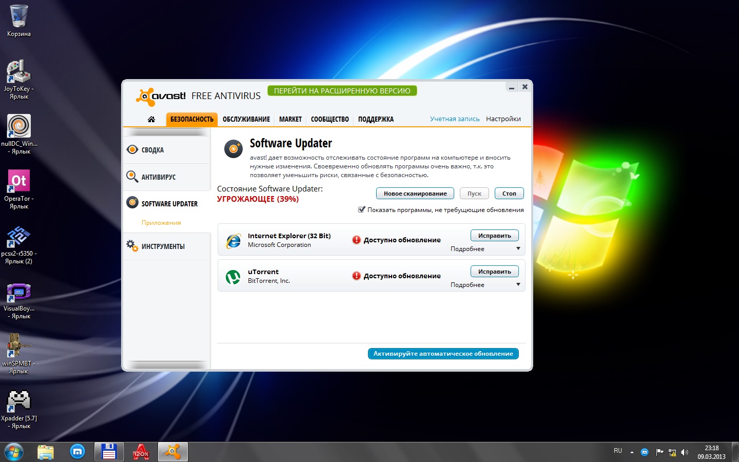
Task: Switch to the MARKET tab
Action: [x=290, y=119]
